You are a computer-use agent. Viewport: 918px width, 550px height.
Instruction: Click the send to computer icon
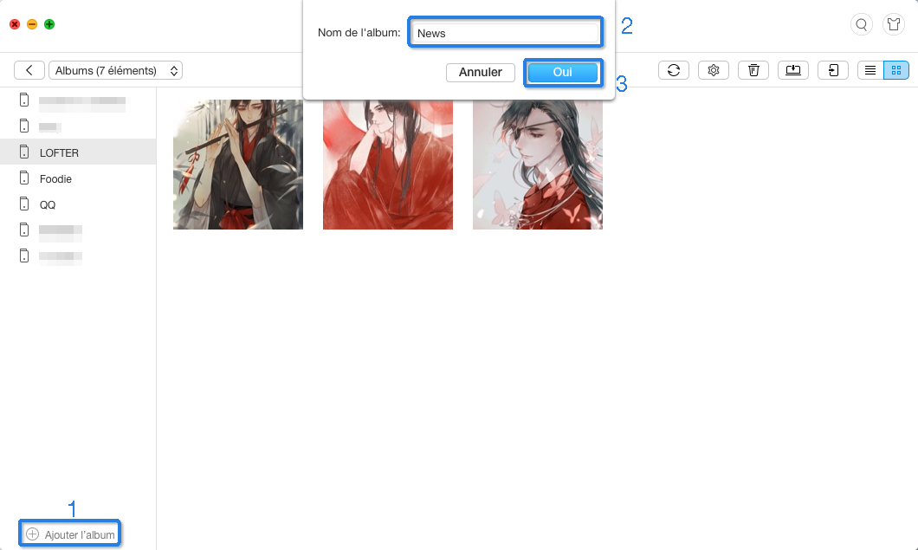tap(793, 70)
